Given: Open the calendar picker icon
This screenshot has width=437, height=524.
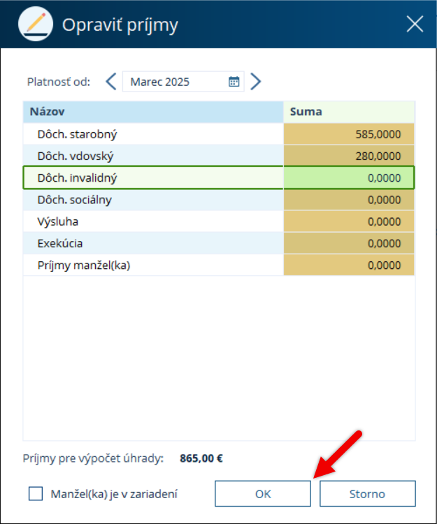Looking at the screenshot, I should pyautogui.click(x=234, y=82).
